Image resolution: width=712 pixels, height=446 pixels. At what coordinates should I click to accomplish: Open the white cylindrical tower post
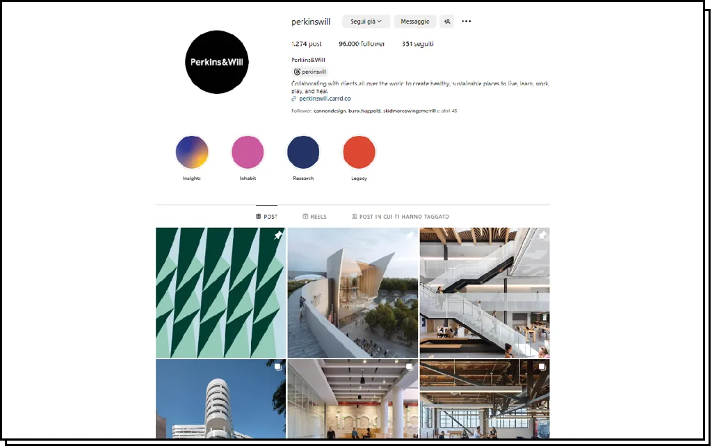pos(220,399)
